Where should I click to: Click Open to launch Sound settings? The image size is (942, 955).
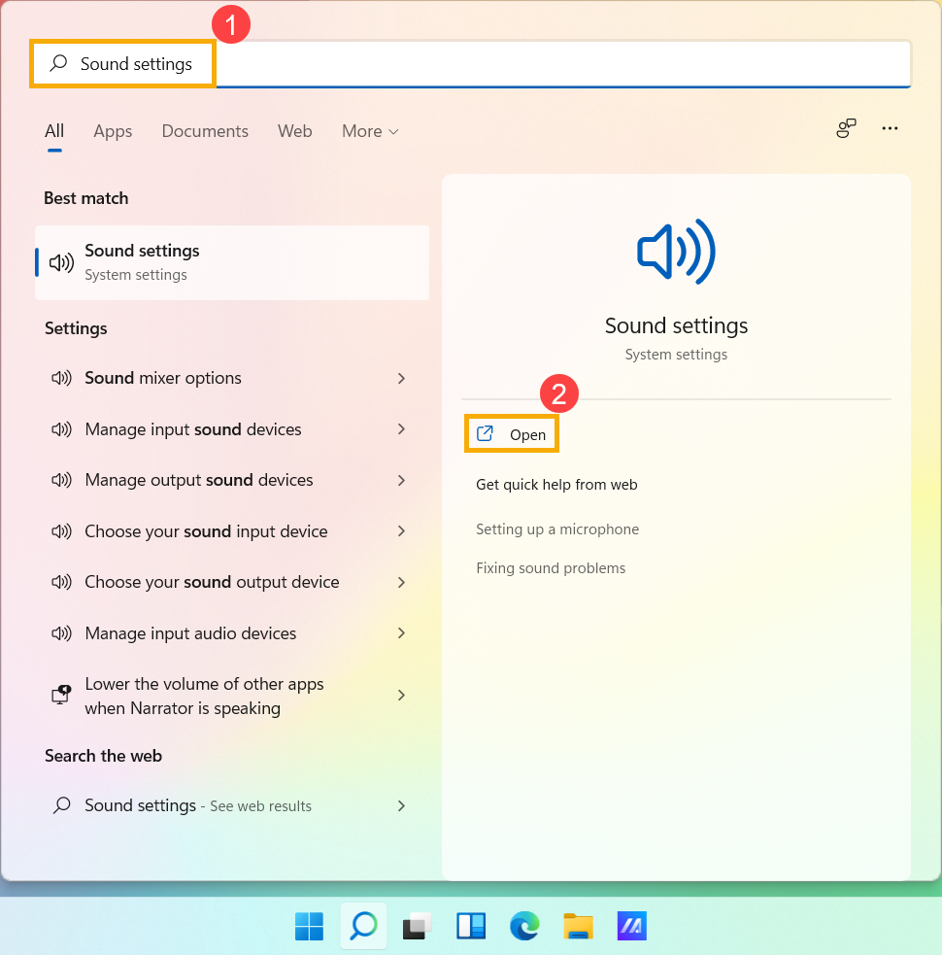(512, 433)
